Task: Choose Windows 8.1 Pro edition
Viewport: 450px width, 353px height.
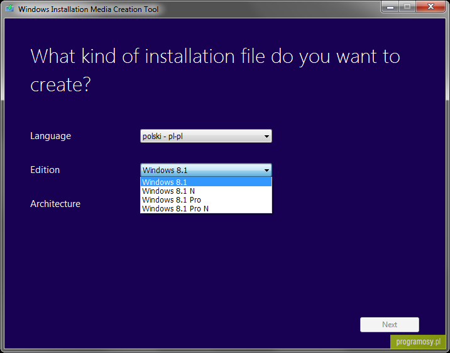Action: click(206, 200)
